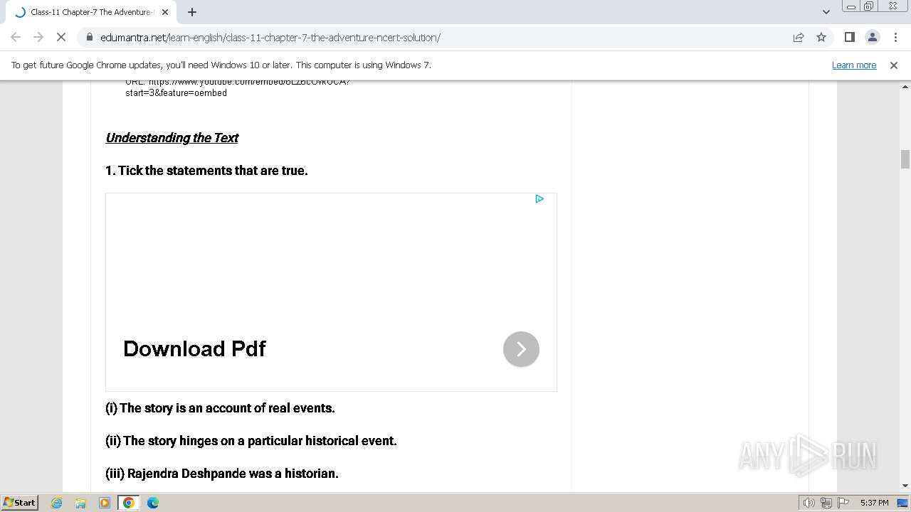The height and width of the screenshot is (512, 911).
Task: Click the ad's round arrow button
Action: [x=521, y=349]
